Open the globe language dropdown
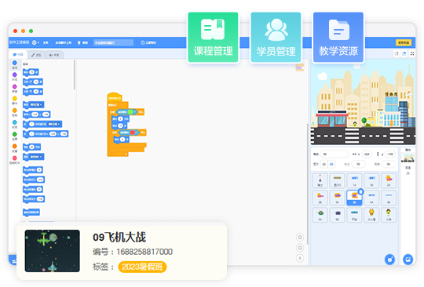The image size is (424, 287). (35, 42)
